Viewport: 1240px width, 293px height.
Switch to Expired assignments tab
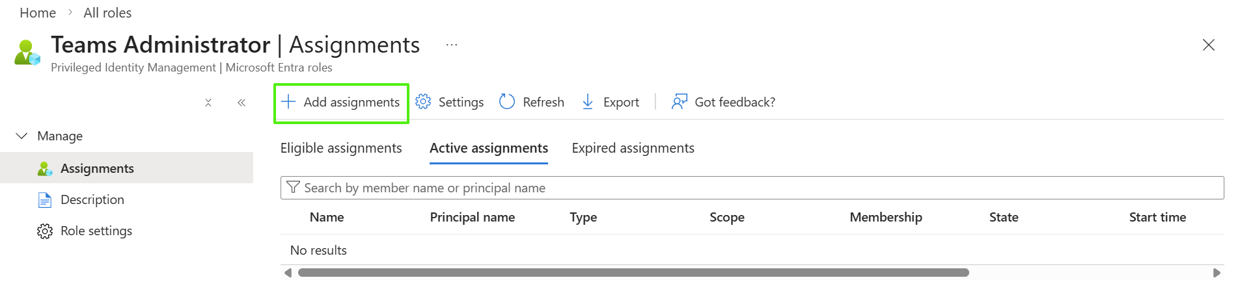pos(633,148)
